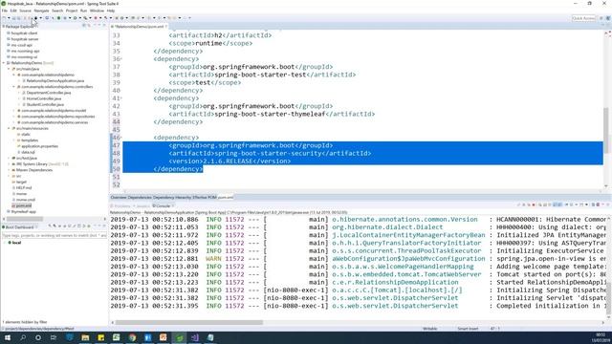Select DepartmentController.java in tree

pyautogui.click(x=49, y=93)
